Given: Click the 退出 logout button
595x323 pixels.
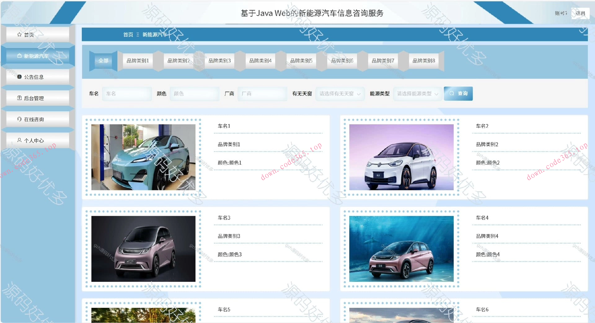Looking at the screenshot, I should 580,13.
